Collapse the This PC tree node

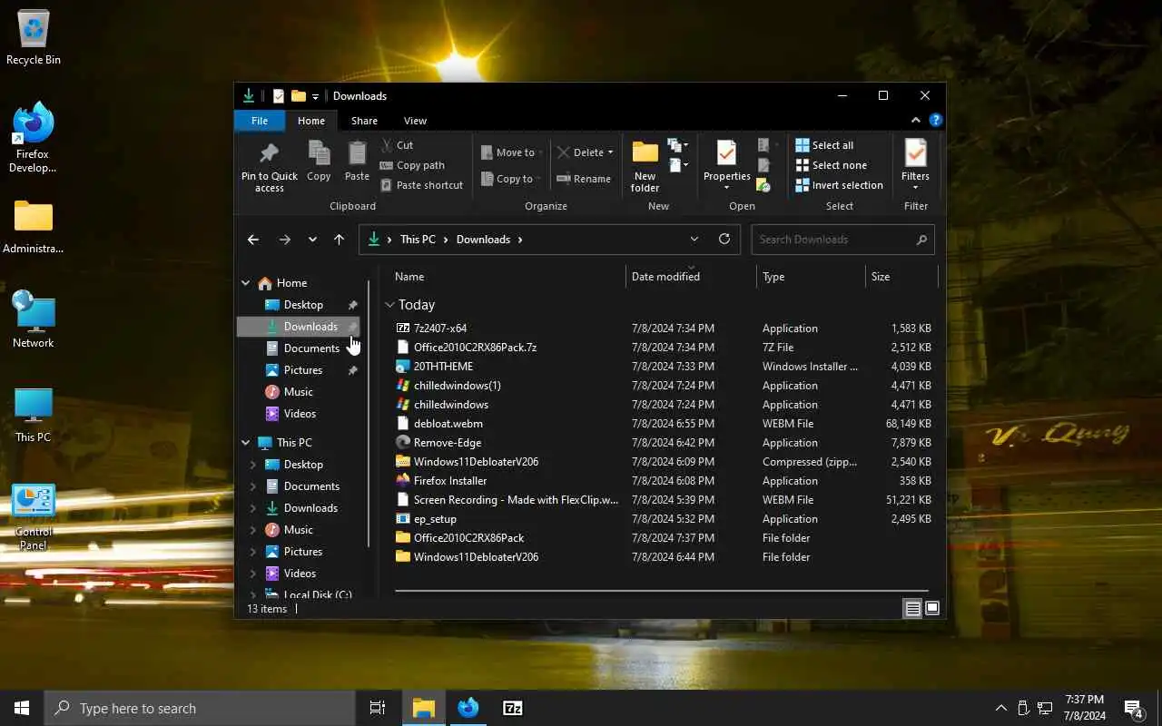click(x=246, y=443)
